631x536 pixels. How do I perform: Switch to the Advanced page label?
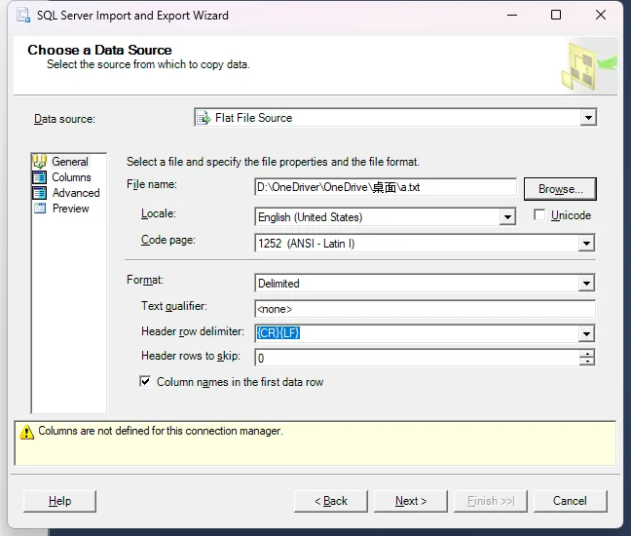pyautogui.click(x=76, y=193)
